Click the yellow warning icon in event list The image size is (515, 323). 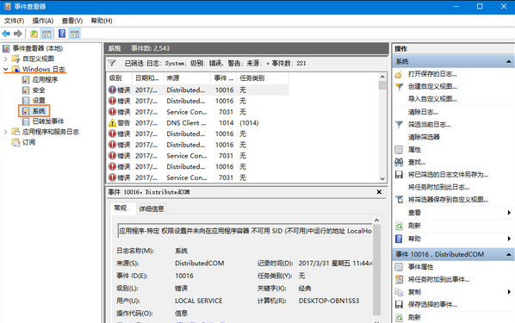(112, 123)
